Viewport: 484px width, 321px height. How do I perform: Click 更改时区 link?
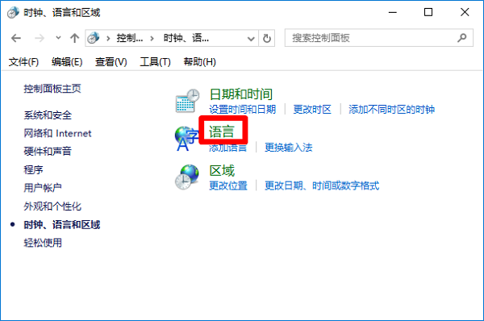(x=312, y=110)
